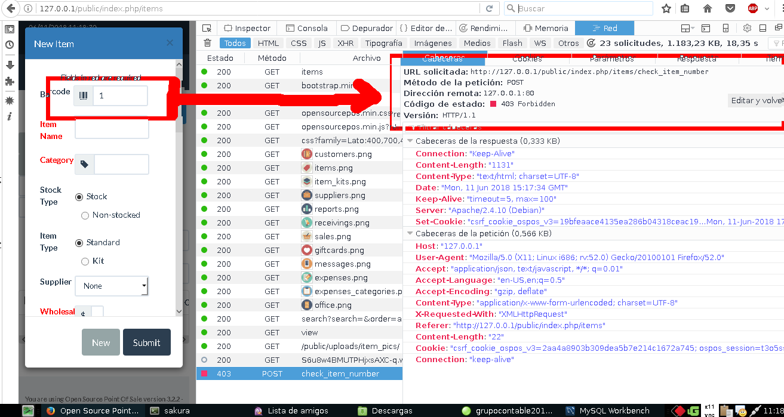
Task: Select the Kit item type radio
Action: pyautogui.click(x=85, y=261)
